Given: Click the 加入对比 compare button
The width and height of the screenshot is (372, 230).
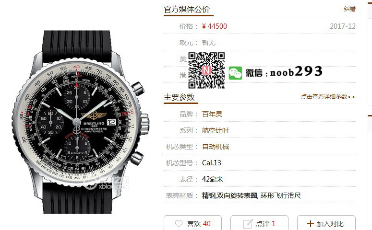Looking at the screenshot, I should (326, 223).
